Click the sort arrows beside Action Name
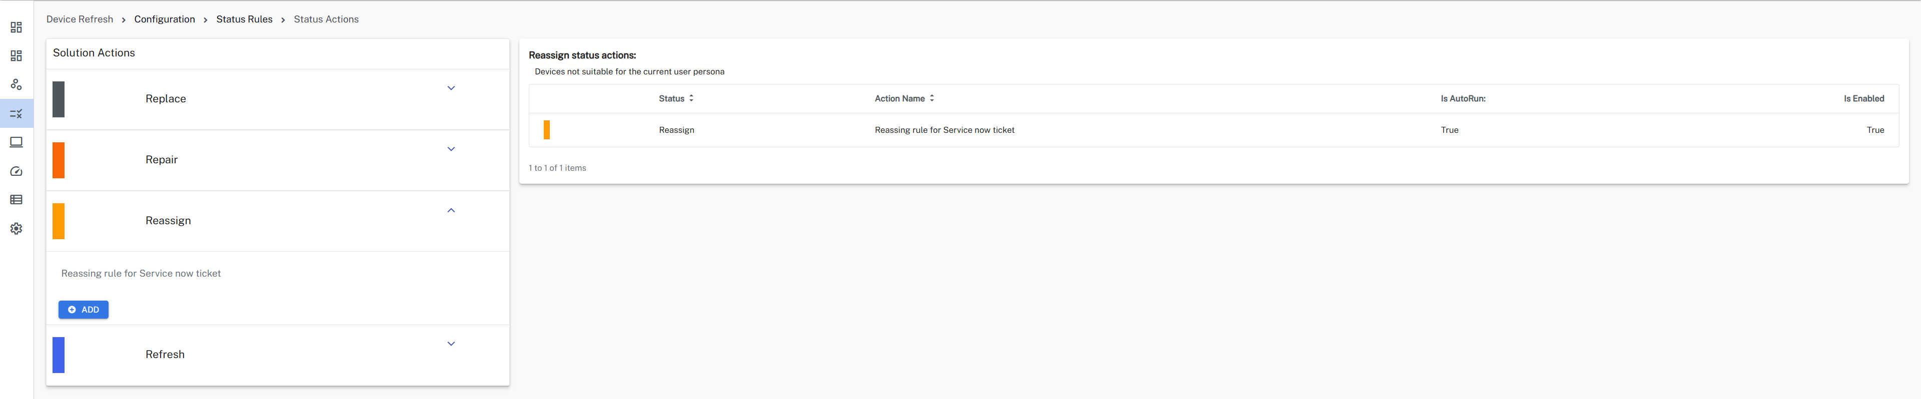1921x399 pixels. (x=931, y=98)
